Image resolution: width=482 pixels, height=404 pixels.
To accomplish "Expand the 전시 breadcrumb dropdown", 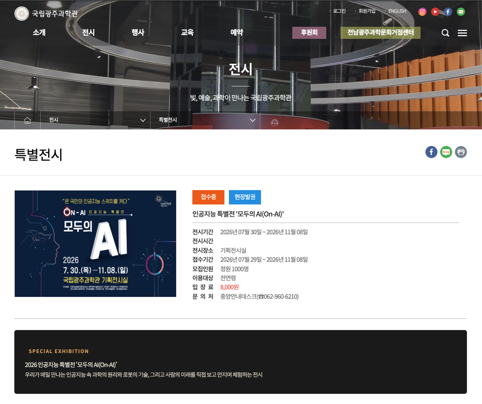I will [95, 120].
